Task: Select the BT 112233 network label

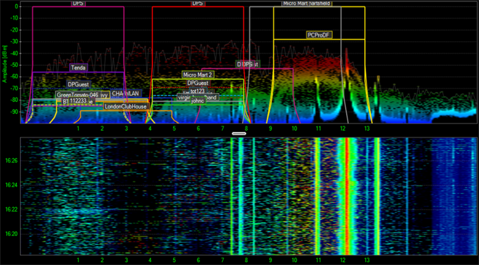Action: click(x=74, y=101)
